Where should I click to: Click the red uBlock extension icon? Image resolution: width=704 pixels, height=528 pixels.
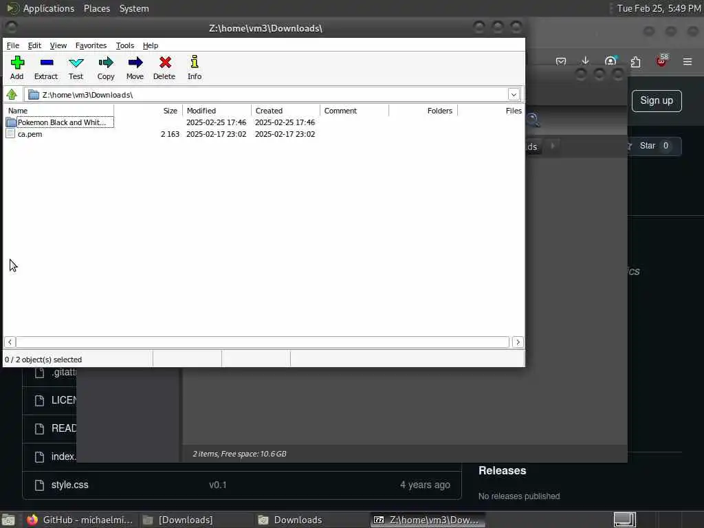[x=662, y=61]
